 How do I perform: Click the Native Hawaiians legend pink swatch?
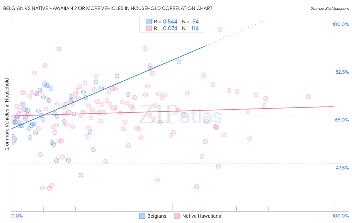pos(177,216)
